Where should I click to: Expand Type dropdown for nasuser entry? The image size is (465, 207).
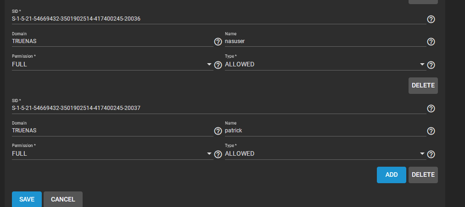(325, 65)
